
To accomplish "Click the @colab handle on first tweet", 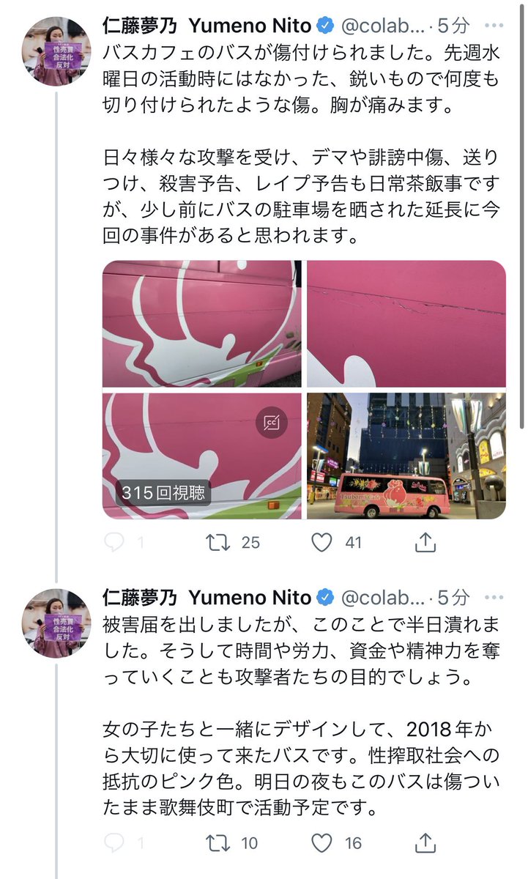I will tap(382, 26).
